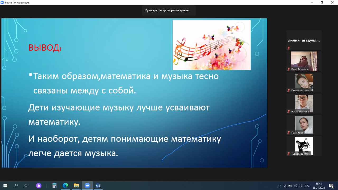Click the taskbar search magnifier
338x190 pixels.
16,186
